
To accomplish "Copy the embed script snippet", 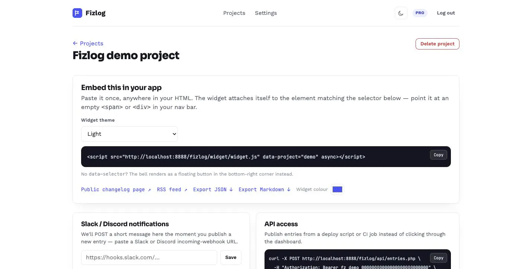I will (x=438, y=155).
